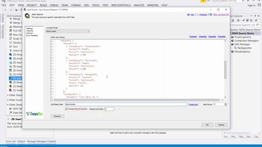
Task: Click the JSON editor vertical scrollbar thumb
Action: tap(225, 70)
